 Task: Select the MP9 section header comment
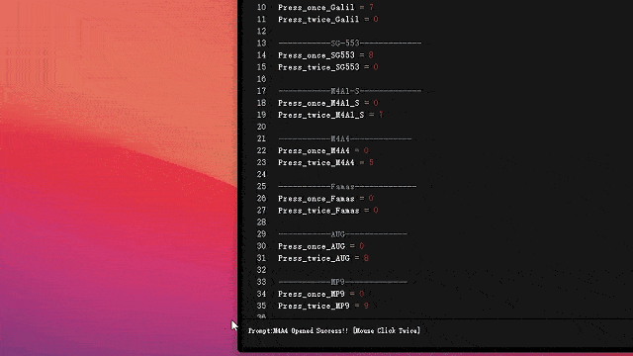(x=342, y=282)
